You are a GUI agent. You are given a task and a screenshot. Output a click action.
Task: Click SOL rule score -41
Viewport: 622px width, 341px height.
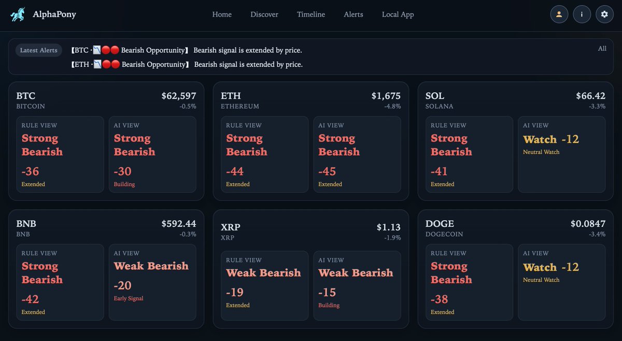coord(440,171)
